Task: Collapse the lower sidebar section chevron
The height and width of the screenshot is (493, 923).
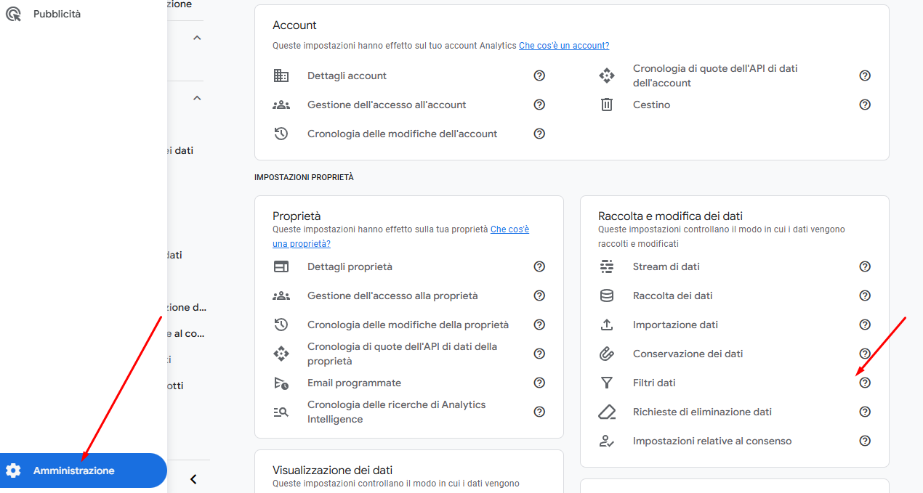Action: coord(197,98)
